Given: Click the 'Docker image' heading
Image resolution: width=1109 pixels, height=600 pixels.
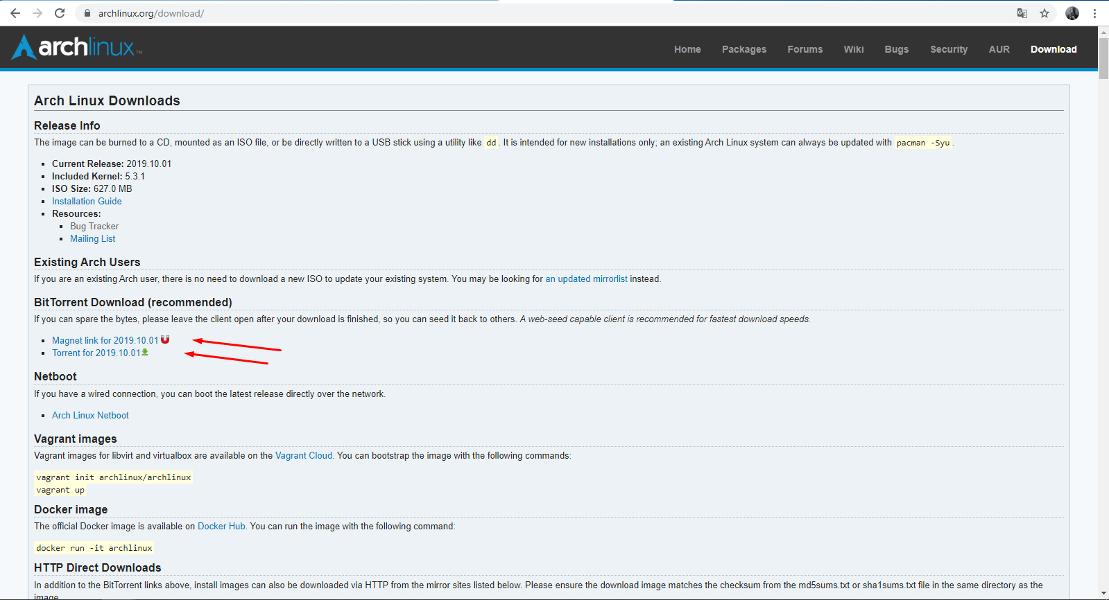Looking at the screenshot, I should point(71,509).
